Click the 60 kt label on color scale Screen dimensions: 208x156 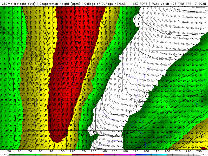[19, 151]
